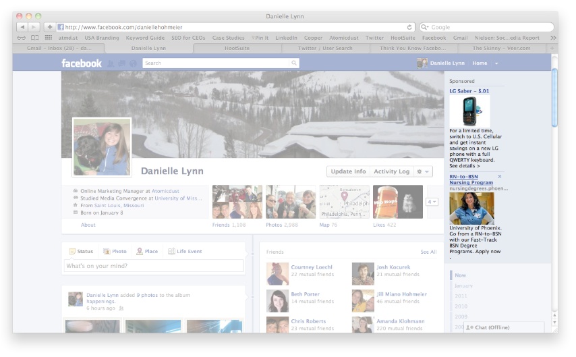Expand the hidden sections dropdown showing 4
Screen dimensions: 576x357
click(432, 202)
